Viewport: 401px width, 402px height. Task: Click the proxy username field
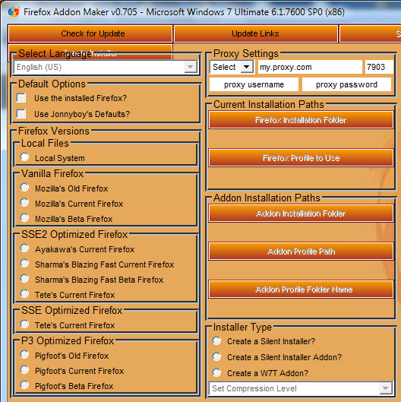[254, 84]
